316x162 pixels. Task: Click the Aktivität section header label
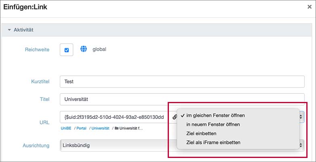coord(23,30)
